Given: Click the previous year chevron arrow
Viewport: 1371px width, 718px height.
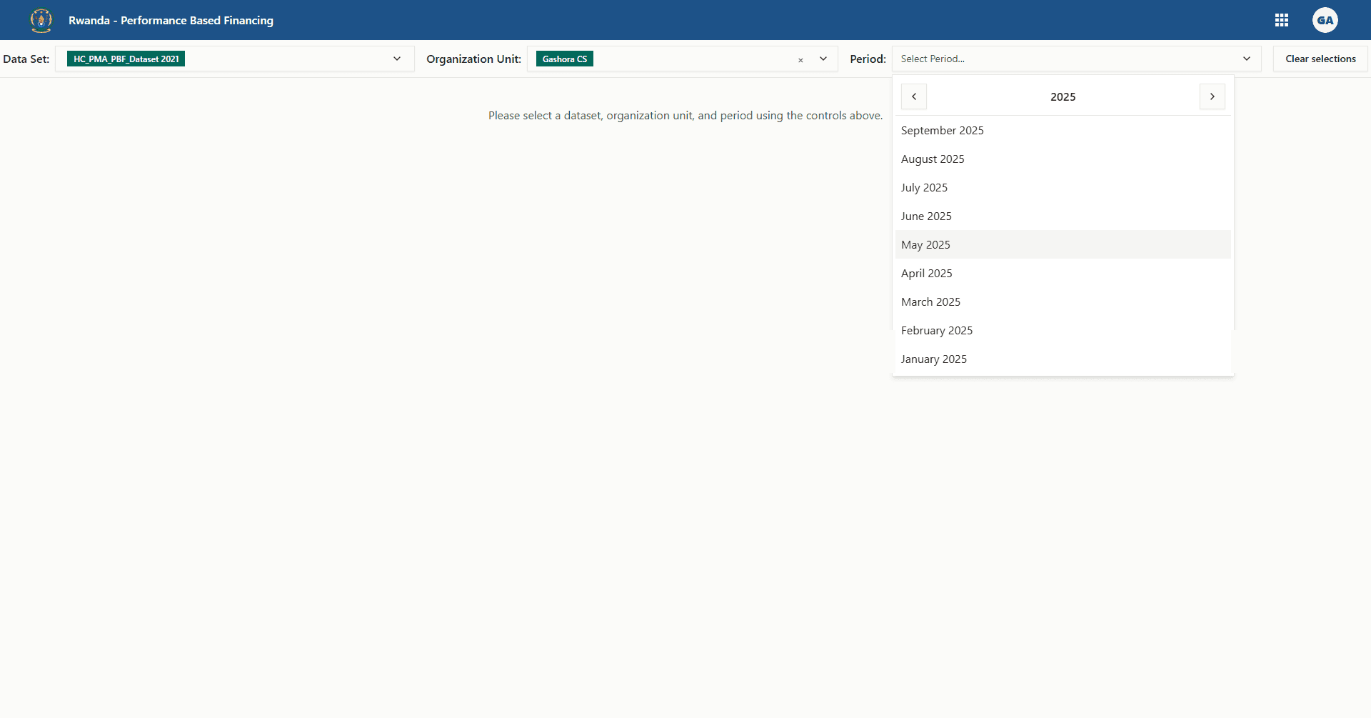Looking at the screenshot, I should point(914,96).
